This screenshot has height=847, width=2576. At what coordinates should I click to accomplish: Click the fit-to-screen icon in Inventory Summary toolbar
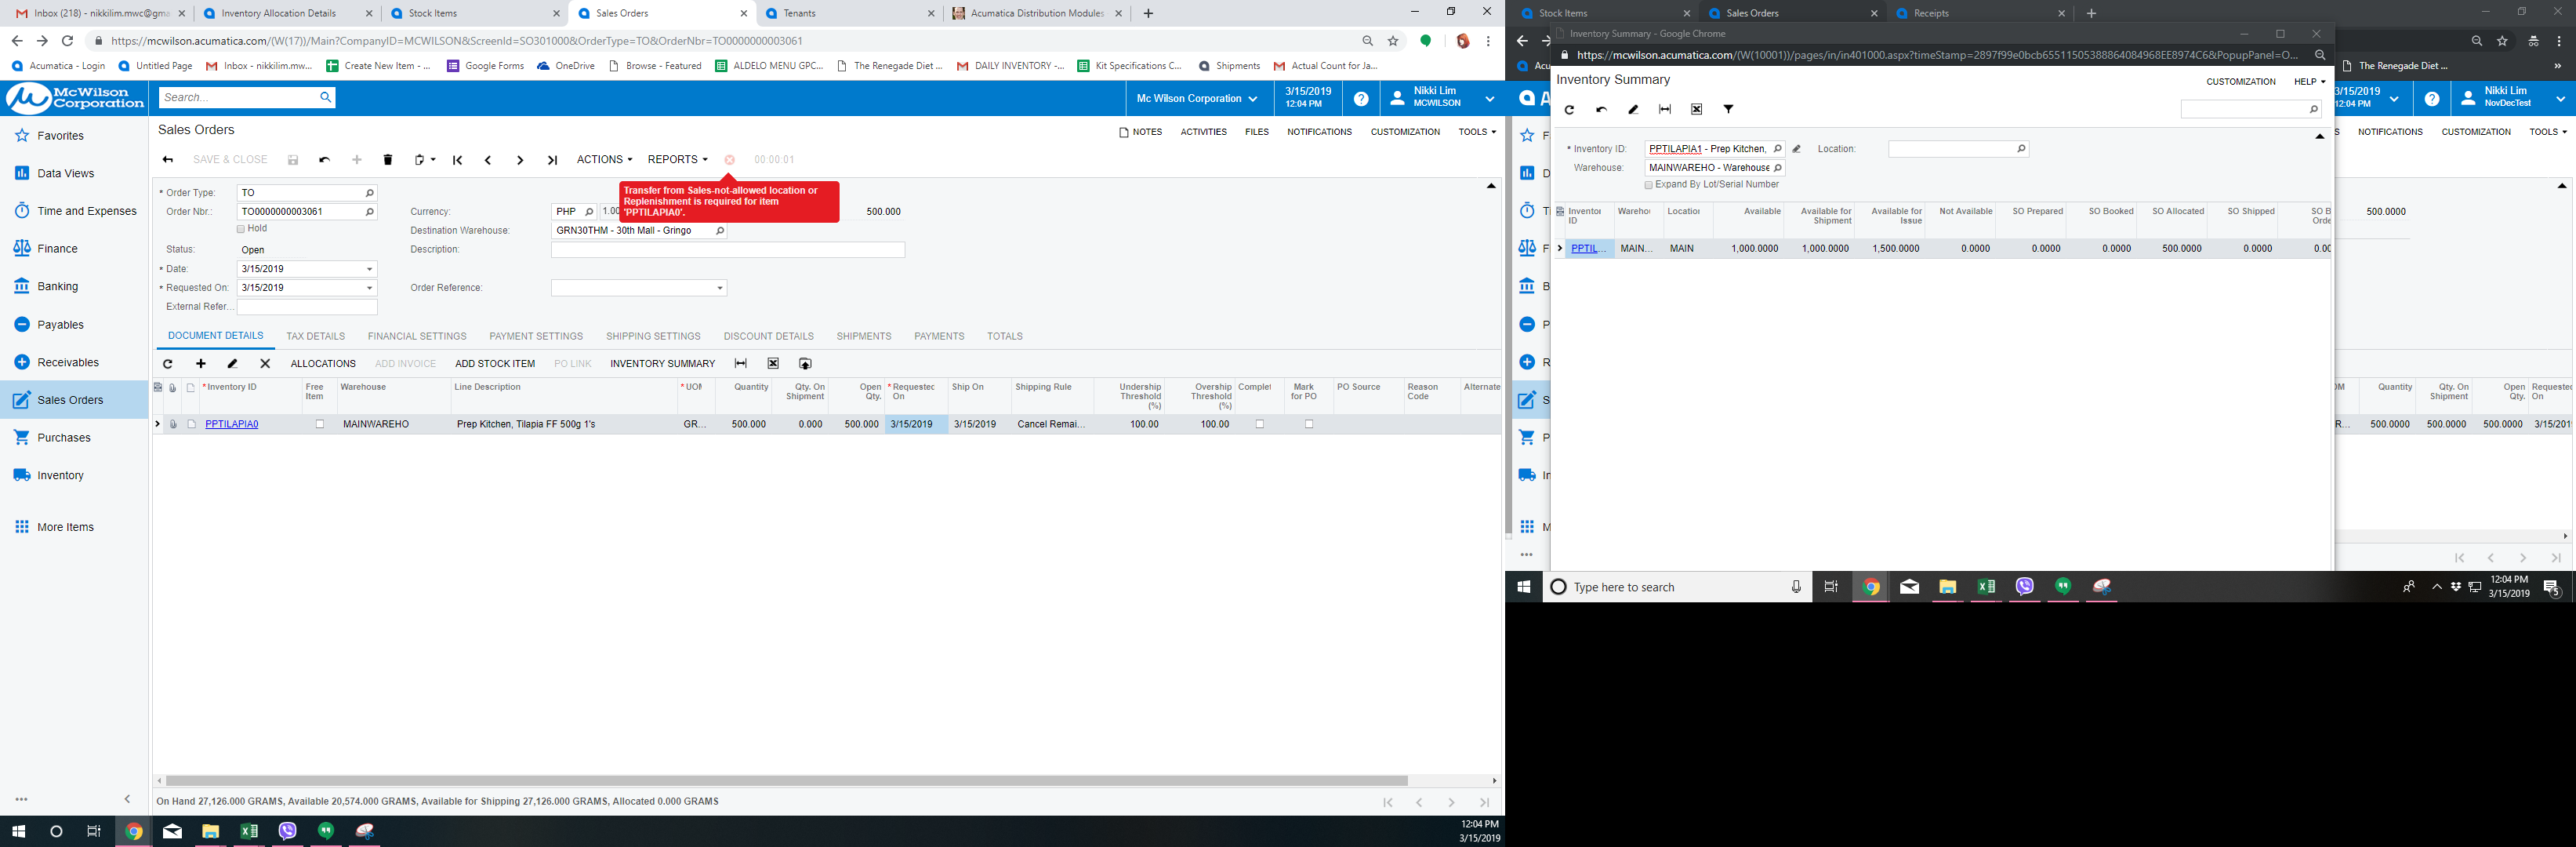(x=1665, y=110)
